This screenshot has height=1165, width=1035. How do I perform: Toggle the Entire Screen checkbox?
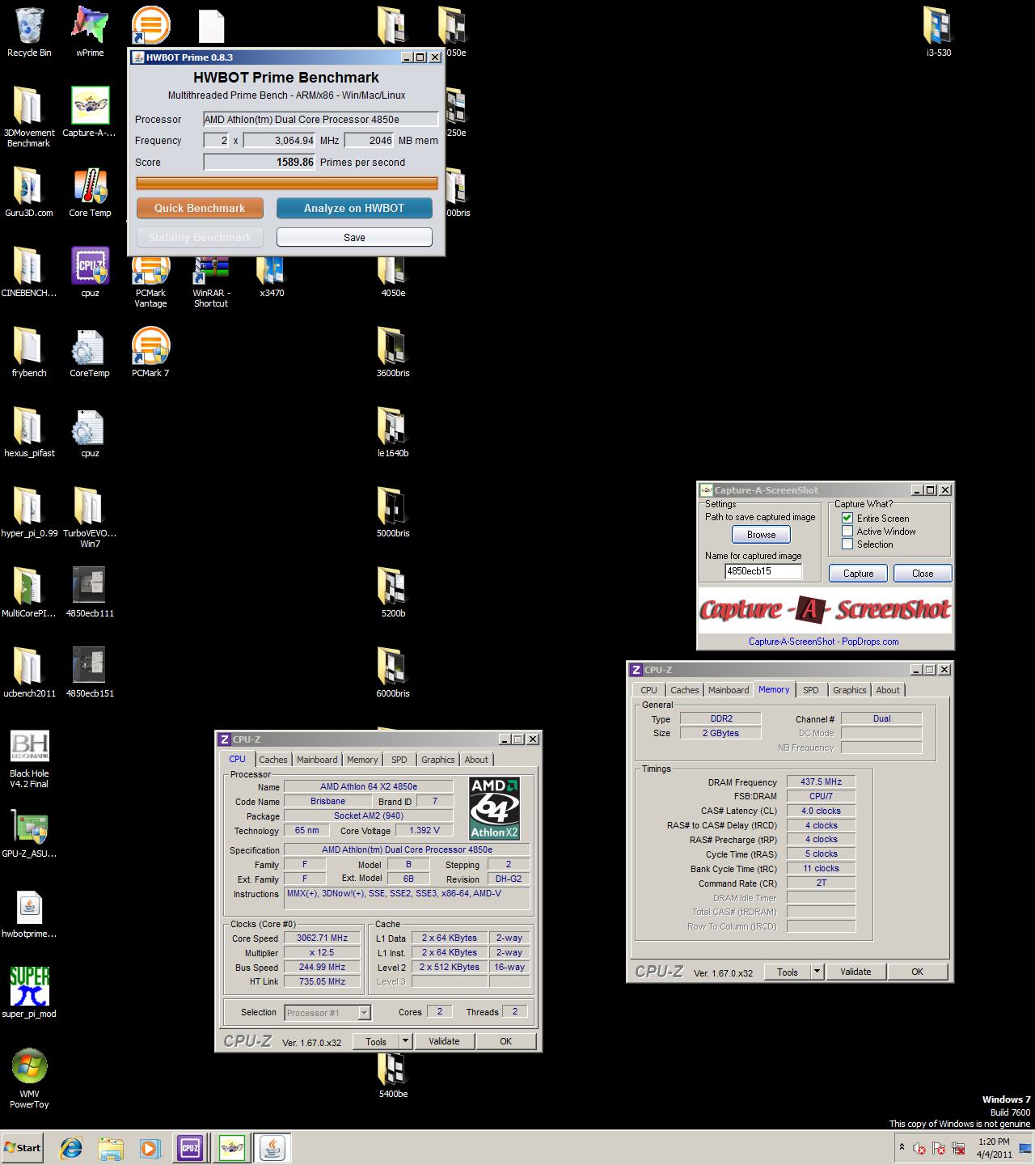coord(847,518)
